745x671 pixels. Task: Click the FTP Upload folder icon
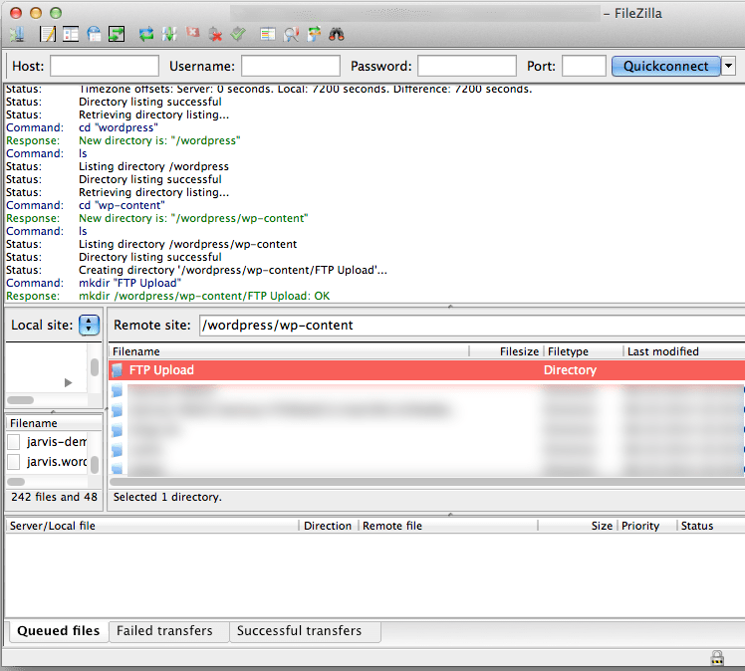[117, 370]
